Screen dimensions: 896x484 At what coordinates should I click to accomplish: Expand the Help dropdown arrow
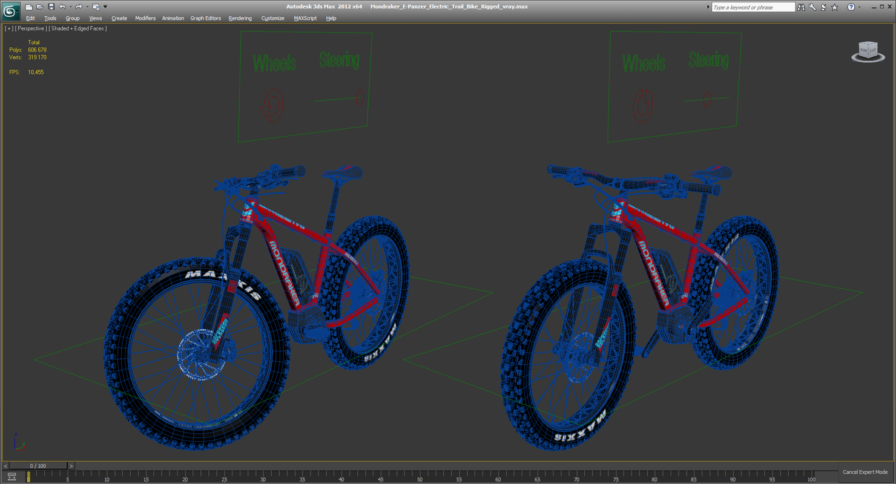[x=859, y=7]
